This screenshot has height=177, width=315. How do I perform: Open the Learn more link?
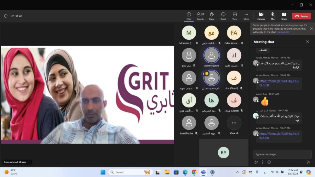[x=283, y=32]
